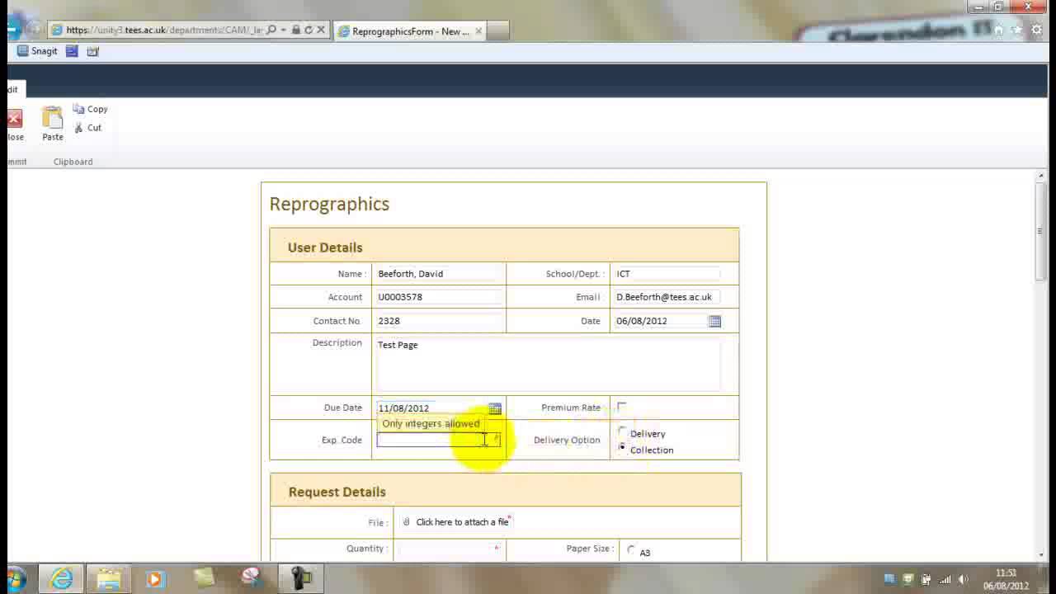Open the browser Tools gear icon
Screen dimensions: 1056x594
1036,30
